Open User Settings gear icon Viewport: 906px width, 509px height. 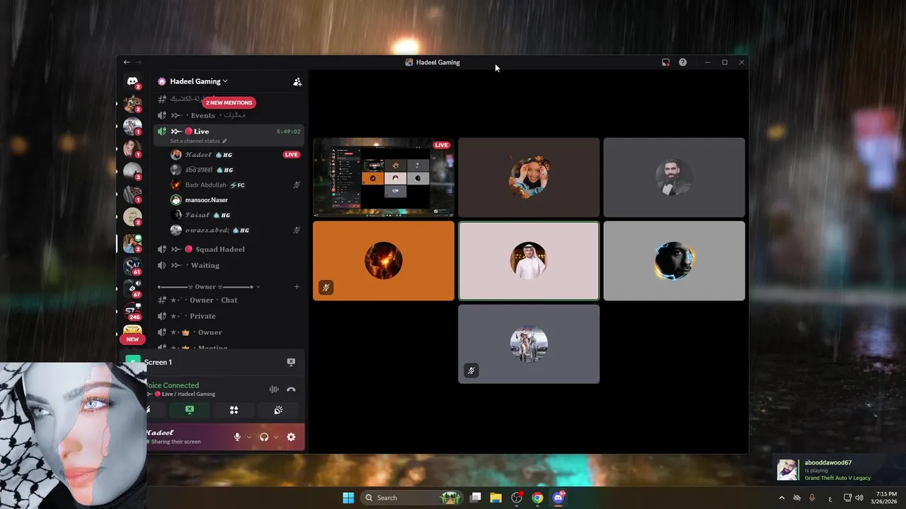[291, 438]
